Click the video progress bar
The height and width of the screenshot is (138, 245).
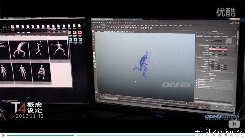[101, 135]
